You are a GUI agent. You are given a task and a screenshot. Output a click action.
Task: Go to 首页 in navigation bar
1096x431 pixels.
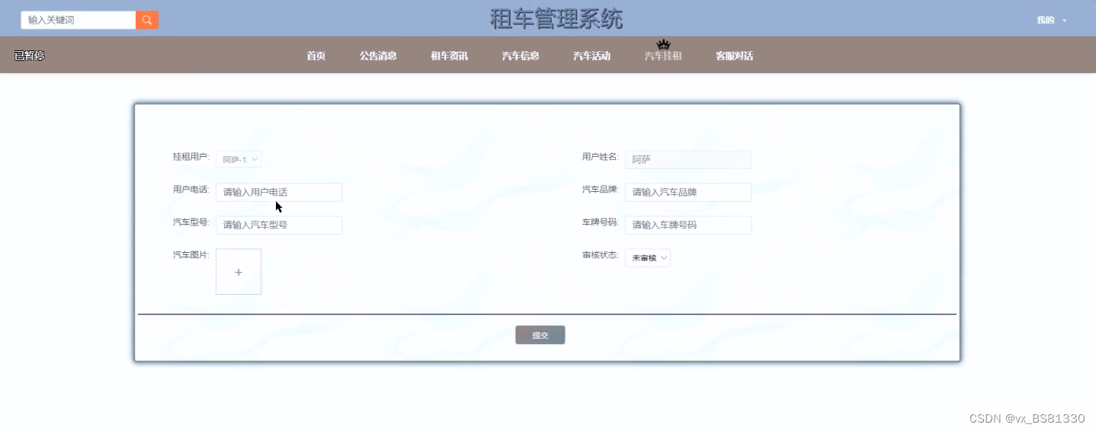click(x=316, y=56)
